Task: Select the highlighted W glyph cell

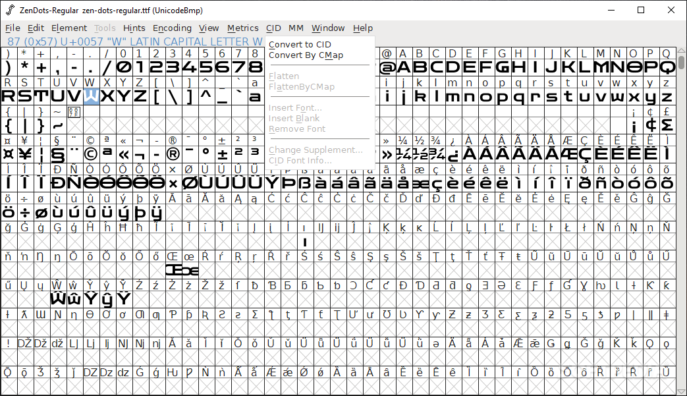Action: [x=91, y=96]
